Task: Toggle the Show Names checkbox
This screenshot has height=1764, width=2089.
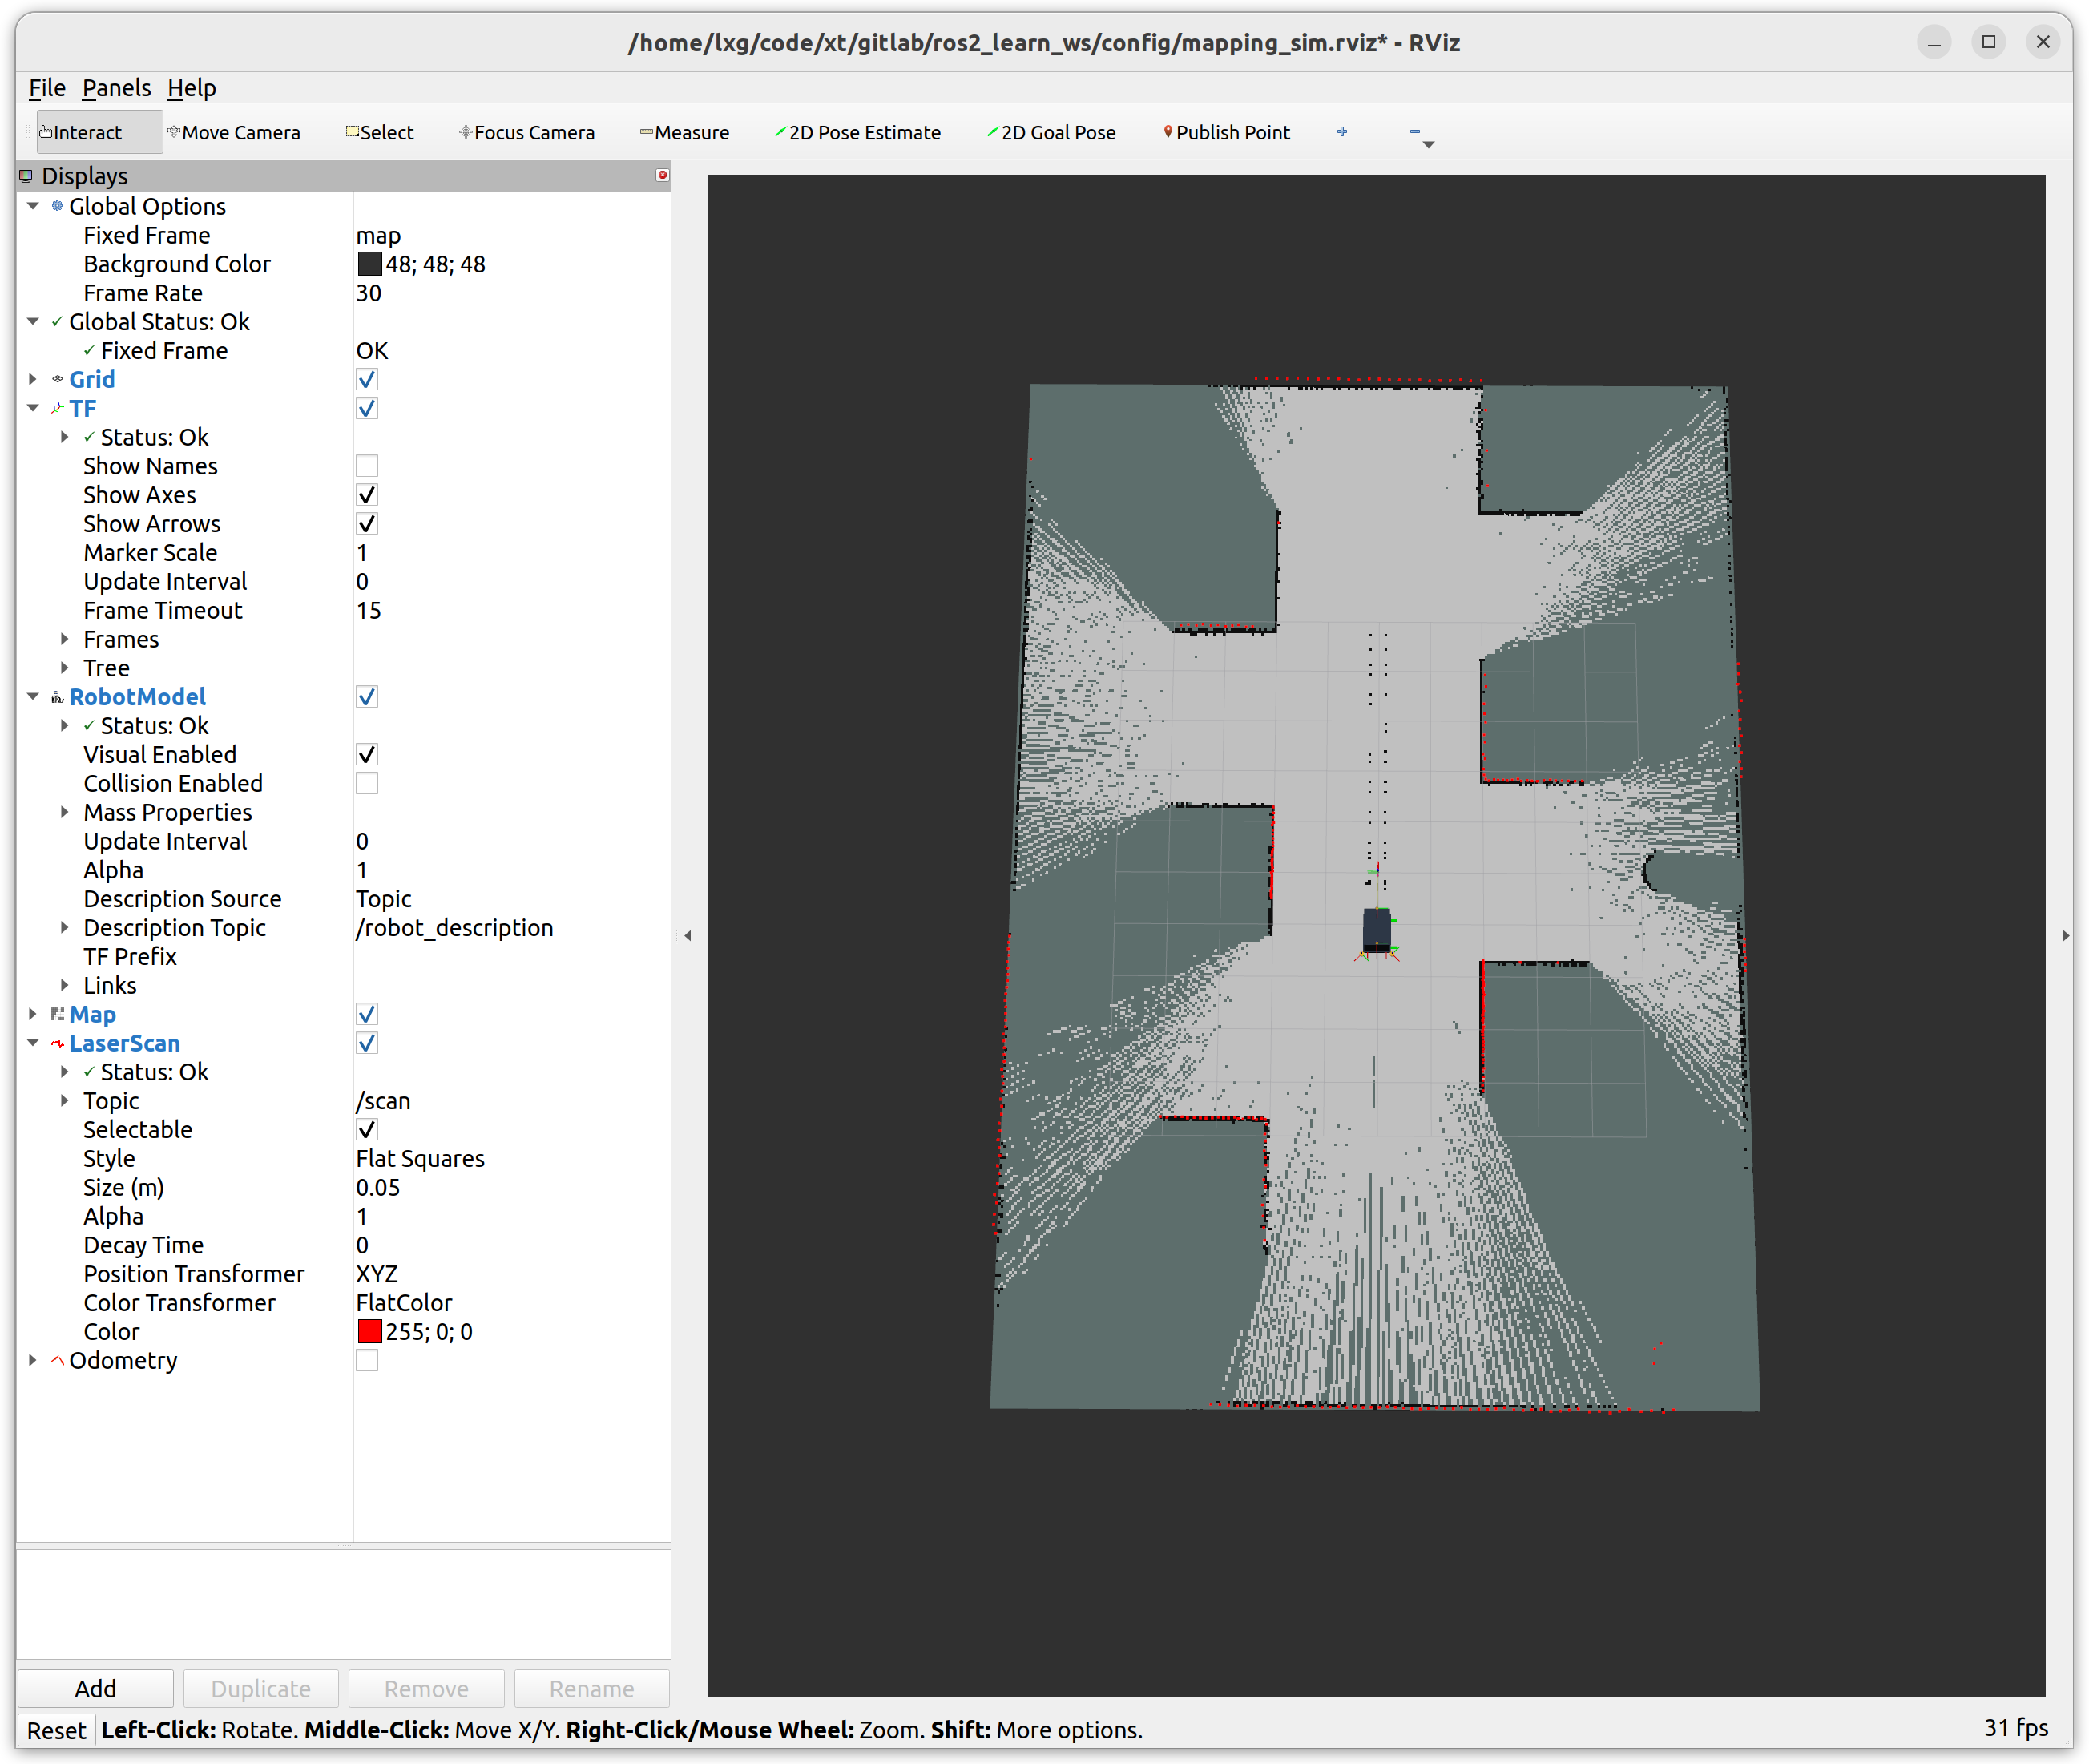Action: pos(367,466)
